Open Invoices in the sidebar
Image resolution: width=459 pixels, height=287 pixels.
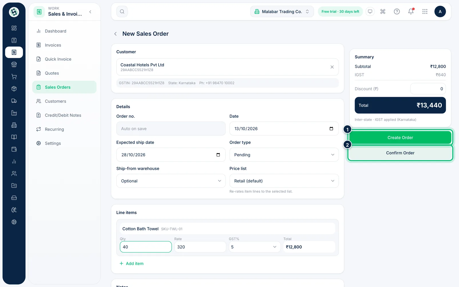64,45
